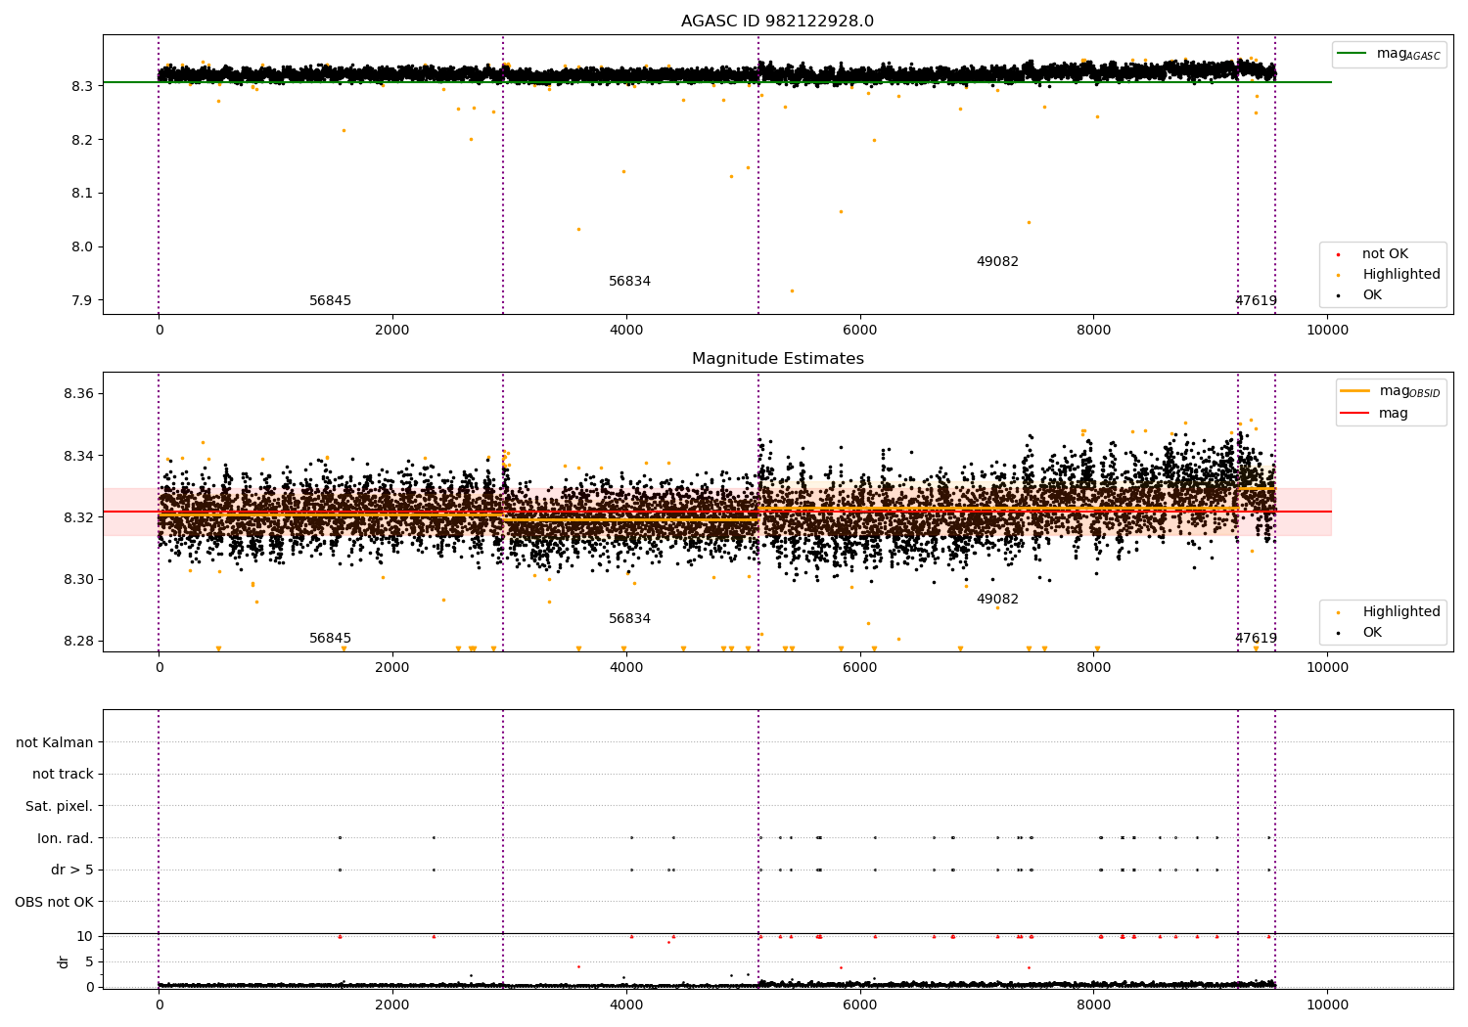
Task: Select the mag OBSID legend entry in middle panel
Action: 1391,391
